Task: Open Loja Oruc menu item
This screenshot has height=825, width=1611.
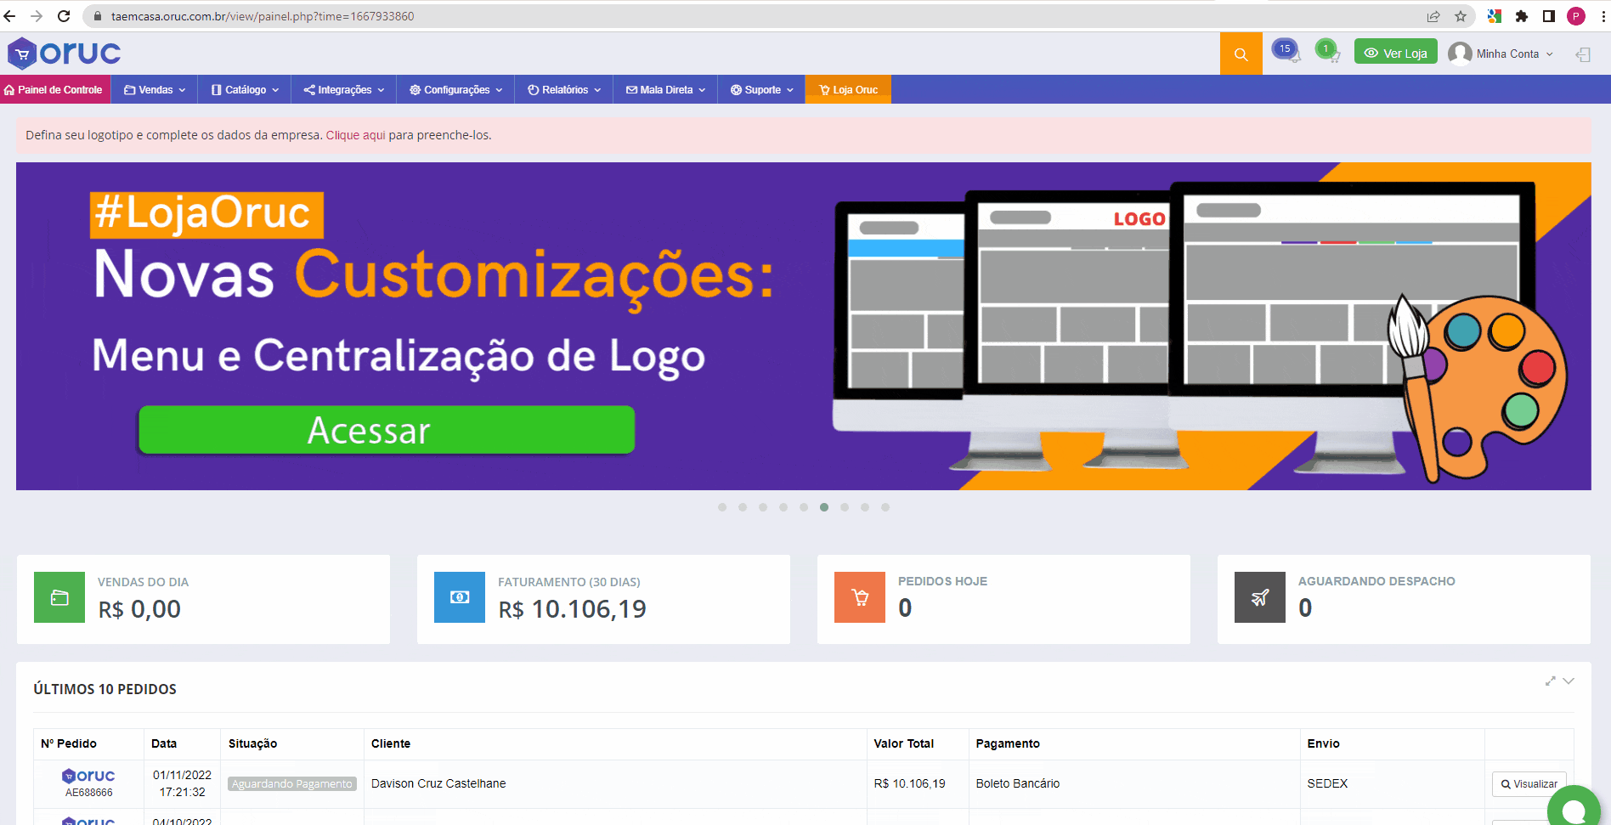Action: point(848,89)
